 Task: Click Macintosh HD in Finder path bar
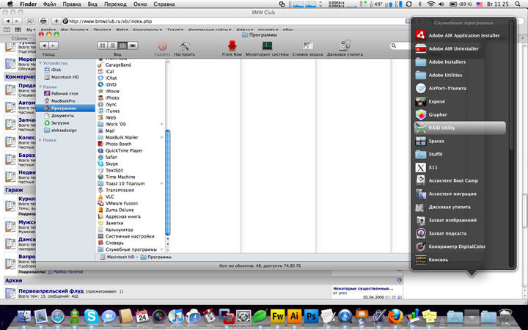[x=117, y=257]
